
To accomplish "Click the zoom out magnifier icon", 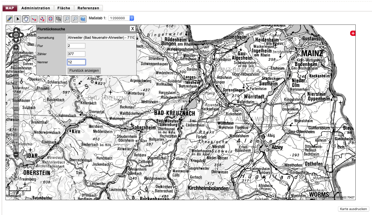I will point(67,19).
